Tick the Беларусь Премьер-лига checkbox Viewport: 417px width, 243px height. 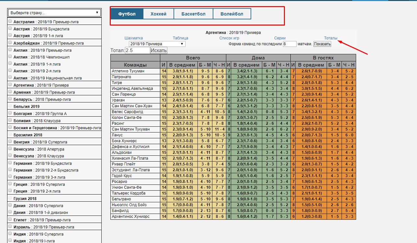click(10, 99)
